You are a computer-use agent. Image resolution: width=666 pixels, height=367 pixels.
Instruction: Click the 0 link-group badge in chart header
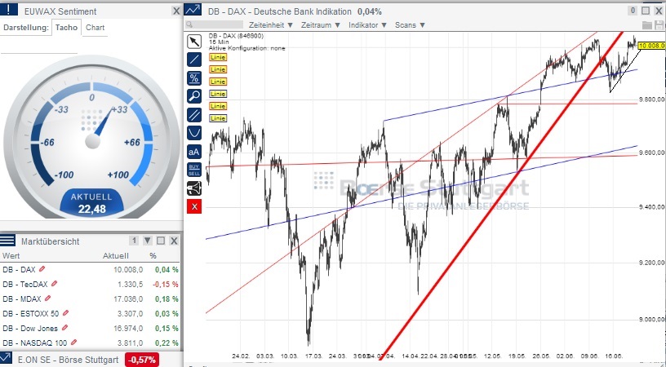click(633, 11)
